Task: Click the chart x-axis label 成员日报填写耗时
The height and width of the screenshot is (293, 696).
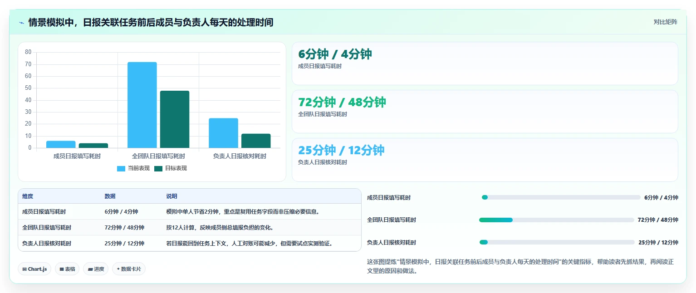Action: (x=77, y=156)
